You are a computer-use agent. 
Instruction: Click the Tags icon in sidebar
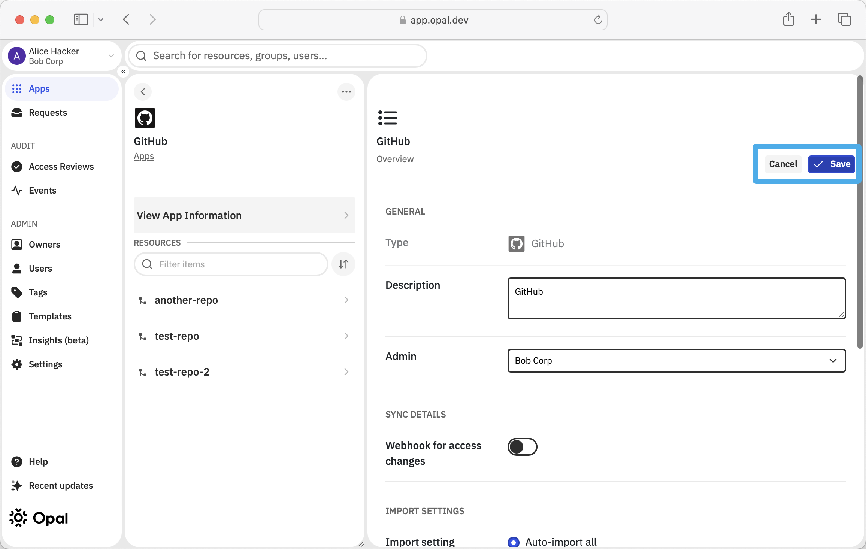tap(17, 292)
